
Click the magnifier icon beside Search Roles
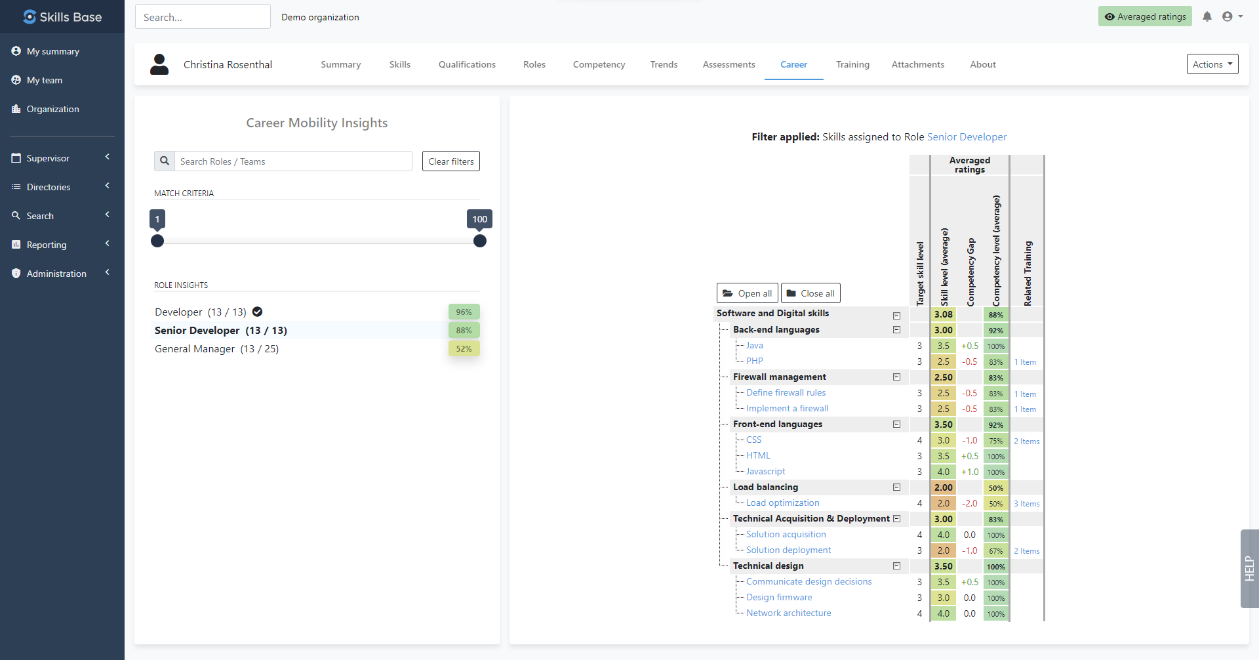tap(165, 161)
